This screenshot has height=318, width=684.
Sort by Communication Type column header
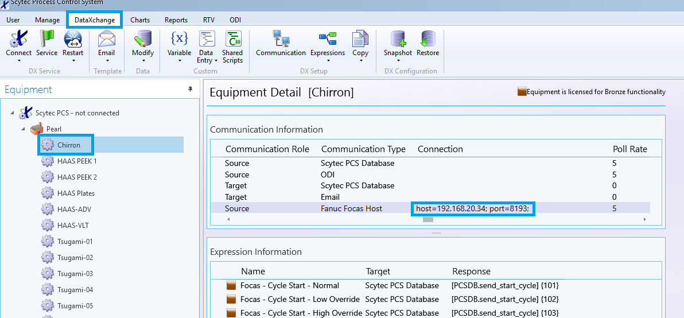click(x=363, y=149)
